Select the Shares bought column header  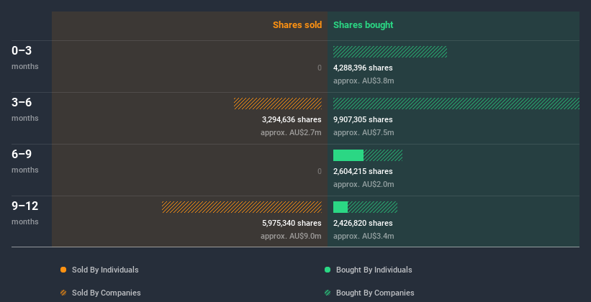[364, 25]
